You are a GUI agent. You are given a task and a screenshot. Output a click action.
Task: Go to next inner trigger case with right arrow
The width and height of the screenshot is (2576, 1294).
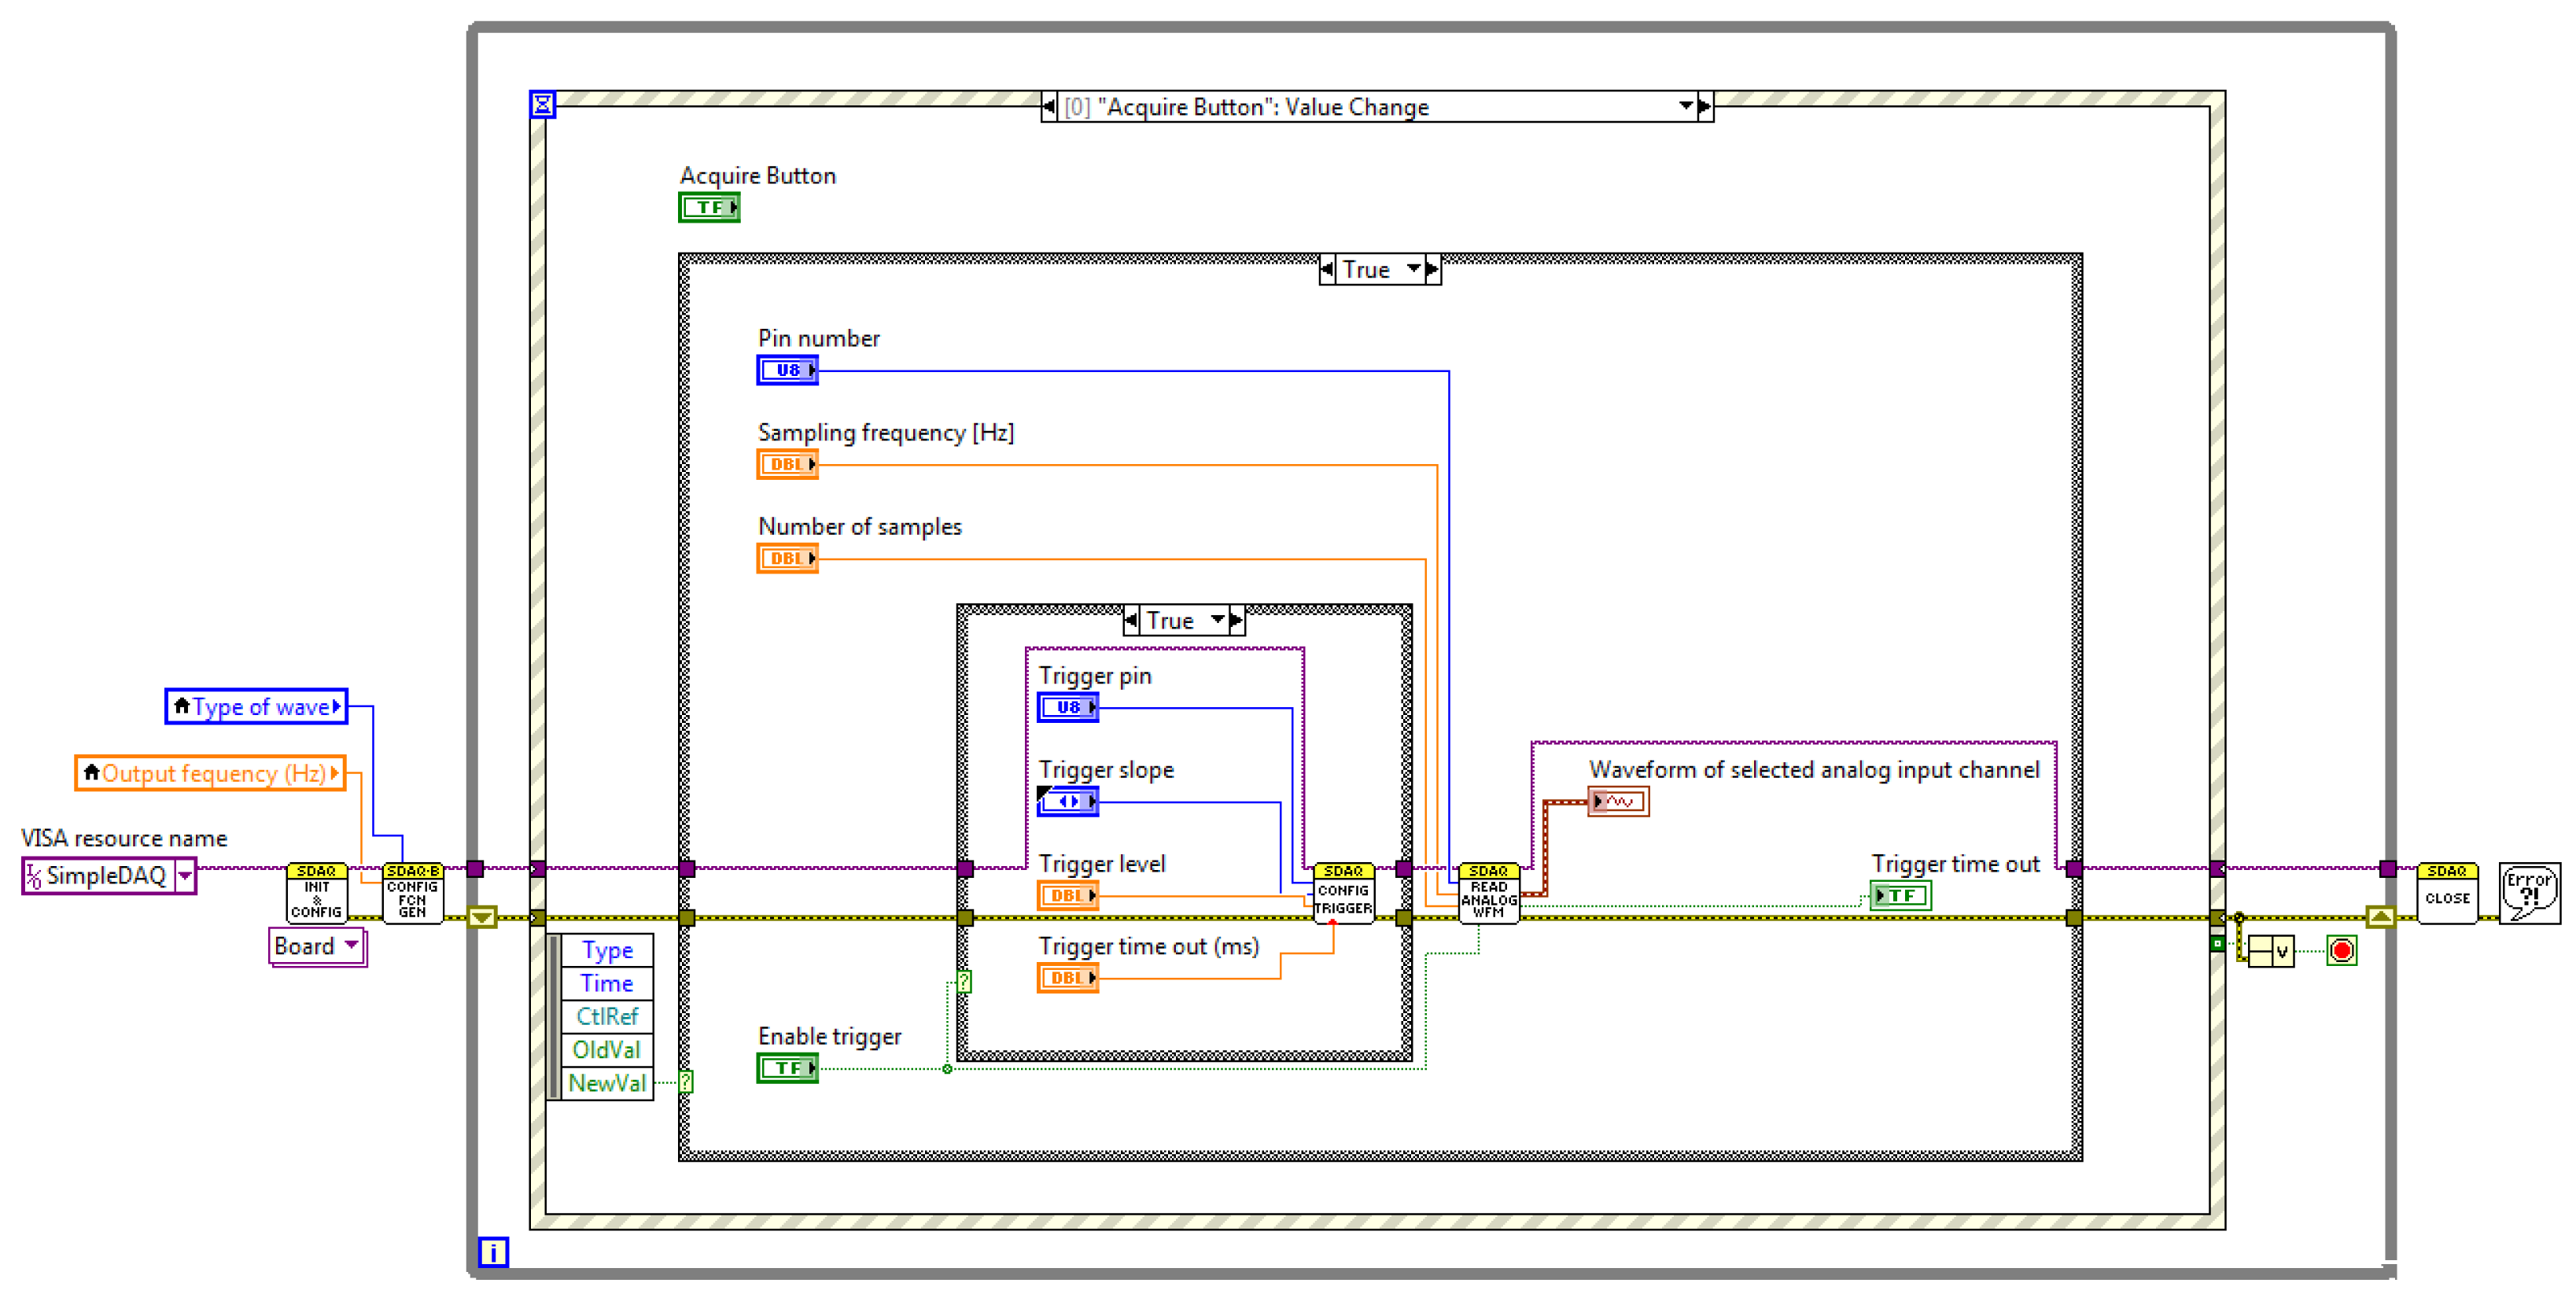point(1236,620)
